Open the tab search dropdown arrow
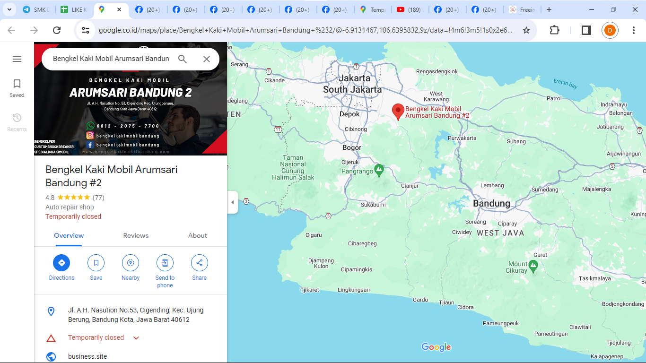 9,9
